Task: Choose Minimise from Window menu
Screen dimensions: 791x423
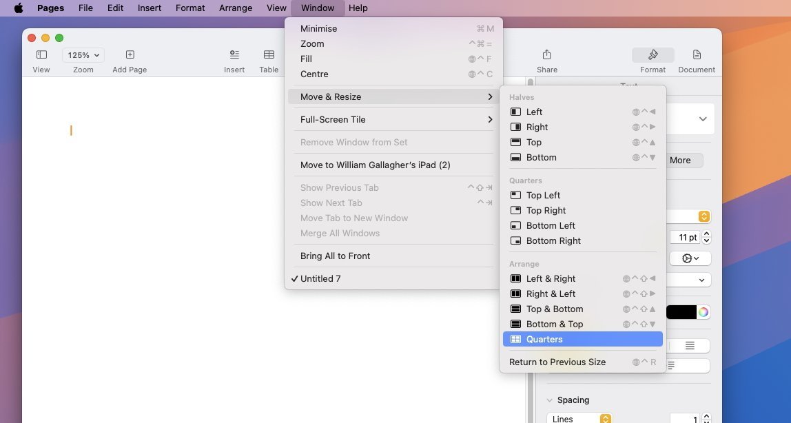Action: tap(393, 29)
